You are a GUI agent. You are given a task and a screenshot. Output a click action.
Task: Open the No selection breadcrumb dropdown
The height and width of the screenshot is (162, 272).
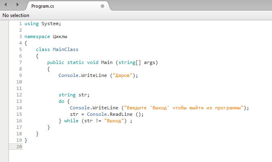(x=16, y=15)
